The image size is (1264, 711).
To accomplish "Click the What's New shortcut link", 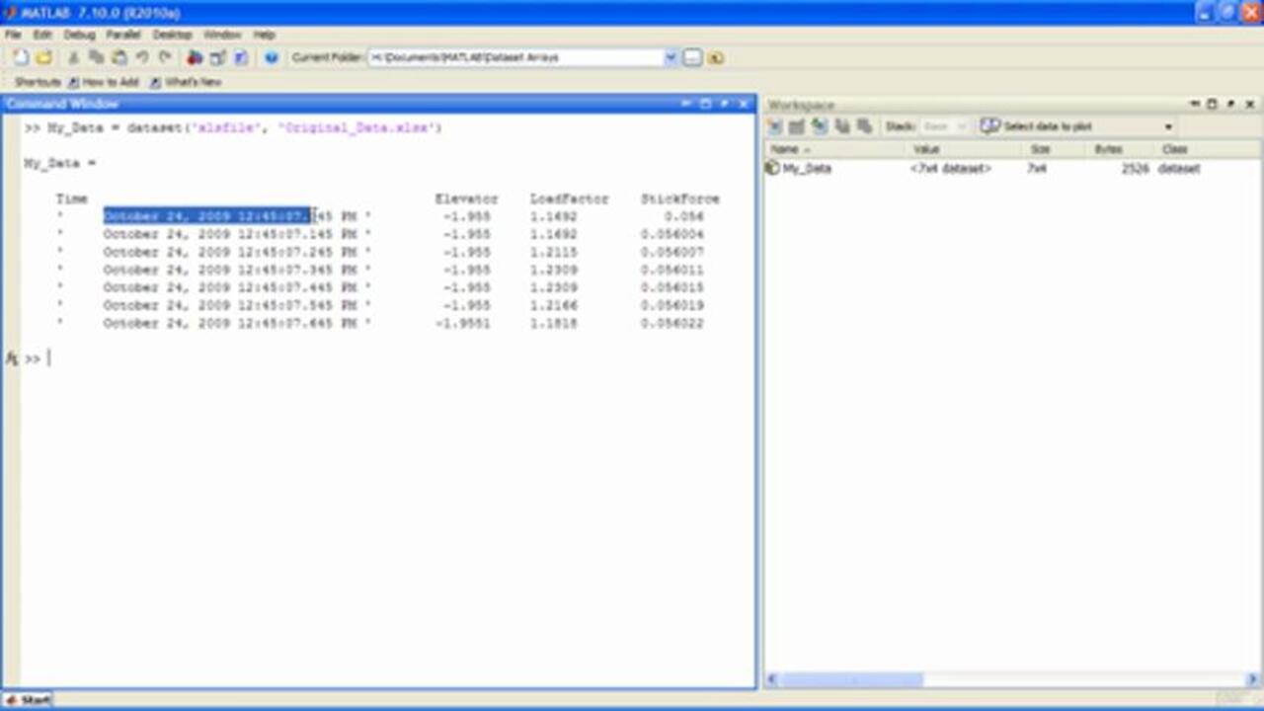I will [x=187, y=82].
